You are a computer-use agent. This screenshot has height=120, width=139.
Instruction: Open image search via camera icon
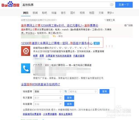(x=112, y=5)
